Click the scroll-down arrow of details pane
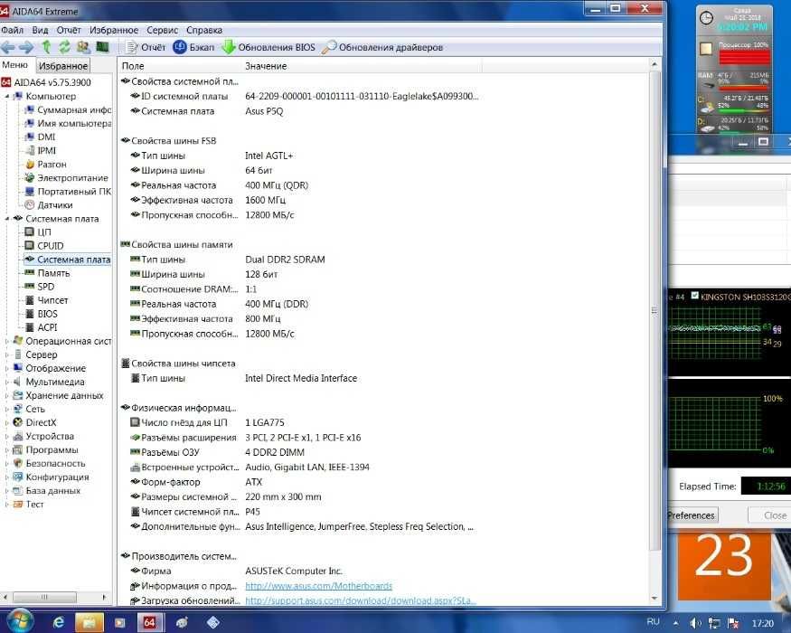This screenshot has height=633, width=791. 654,599
